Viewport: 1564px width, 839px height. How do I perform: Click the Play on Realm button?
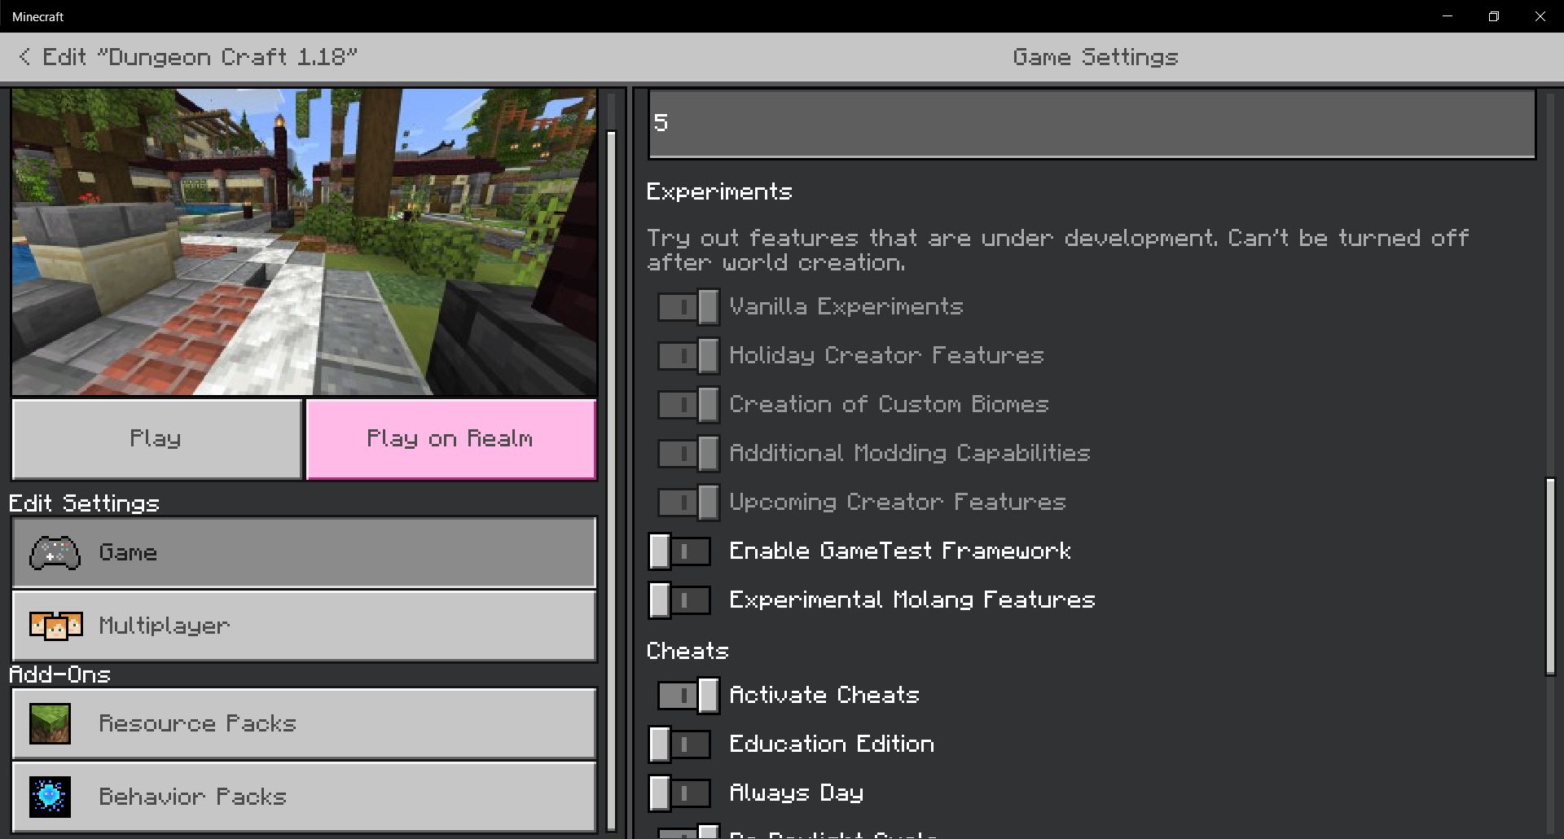pos(450,439)
